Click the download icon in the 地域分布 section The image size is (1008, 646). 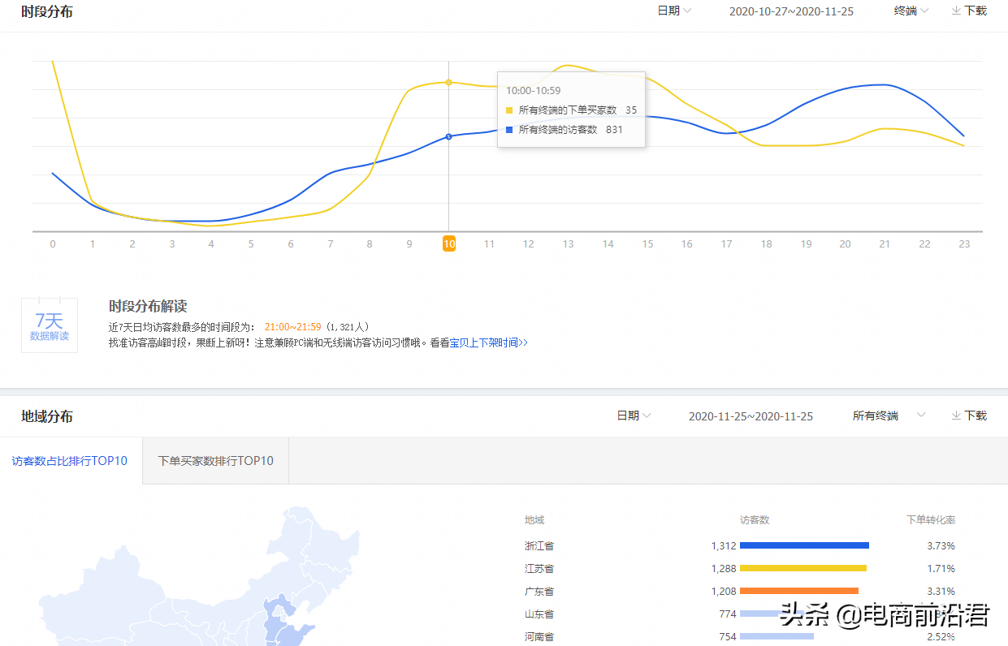click(x=968, y=415)
